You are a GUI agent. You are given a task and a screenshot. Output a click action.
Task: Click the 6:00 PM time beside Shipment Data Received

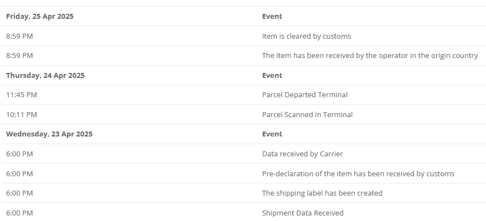click(x=19, y=213)
